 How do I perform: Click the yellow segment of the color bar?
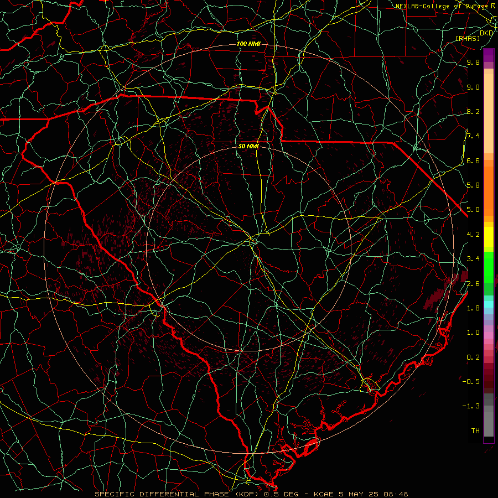coord(489,237)
